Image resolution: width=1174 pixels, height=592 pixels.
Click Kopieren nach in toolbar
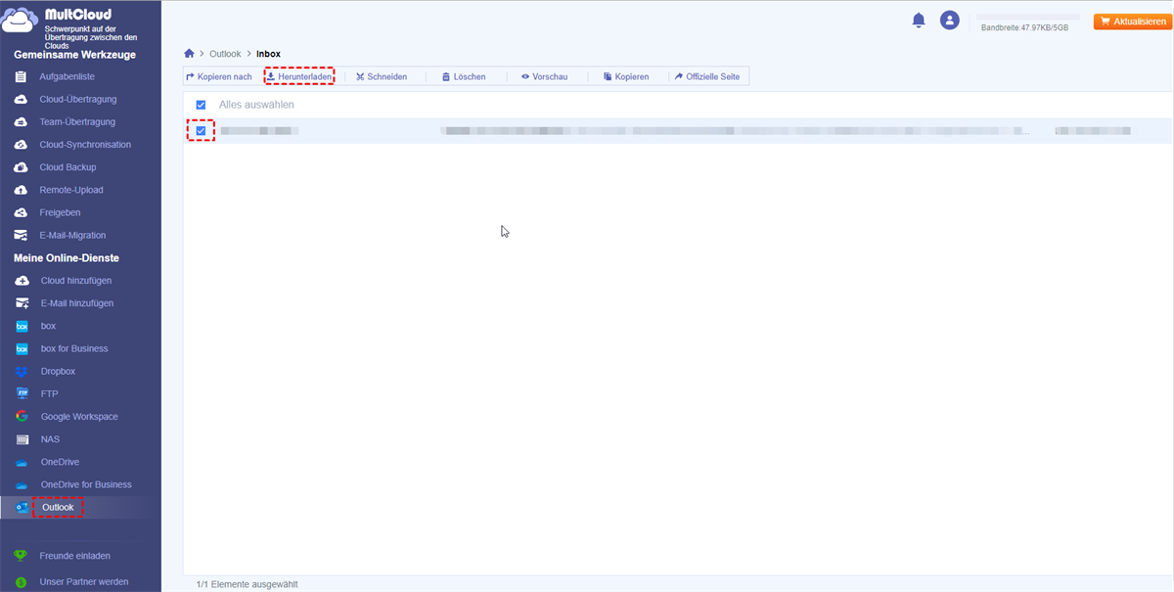(219, 76)
